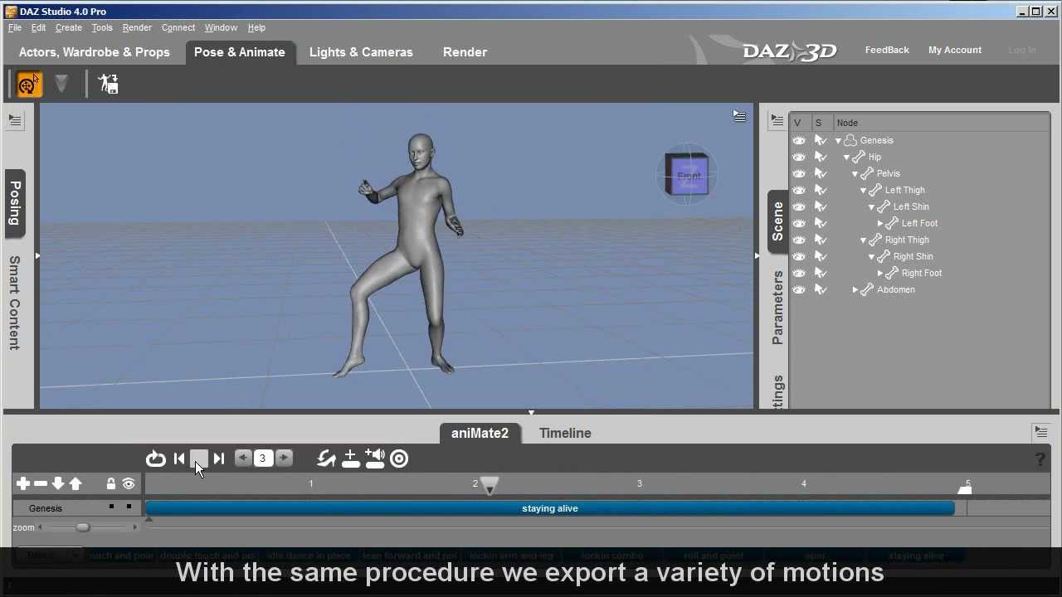Move track up with up arrow
Image resolution: width=1062 pixels, height=597 pixels.
[x=76, y=483]
